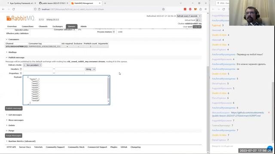Open the Overview tab
The width and height of the screenshot is (275, 154).
coord(12,27)
